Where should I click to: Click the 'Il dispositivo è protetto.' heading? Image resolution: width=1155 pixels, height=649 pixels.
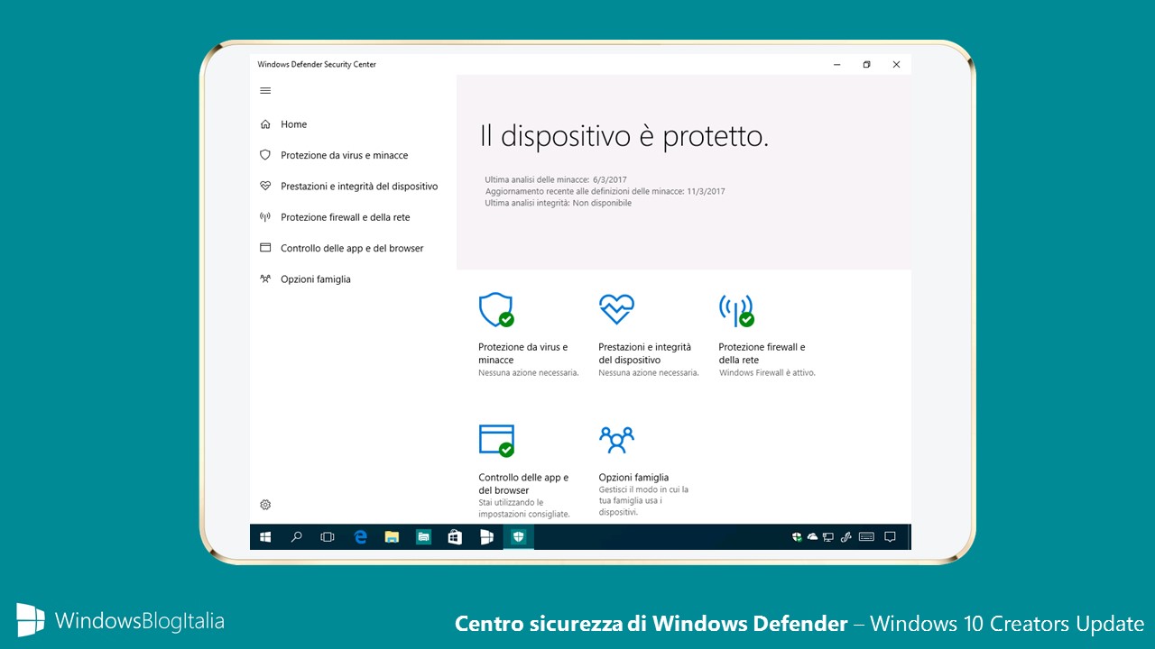click(x=624, y=136)
